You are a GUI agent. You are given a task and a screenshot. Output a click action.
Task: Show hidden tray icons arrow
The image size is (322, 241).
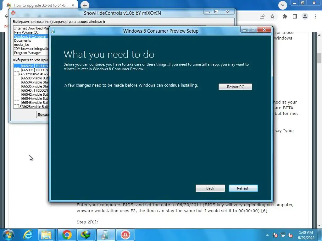point(267,235)
